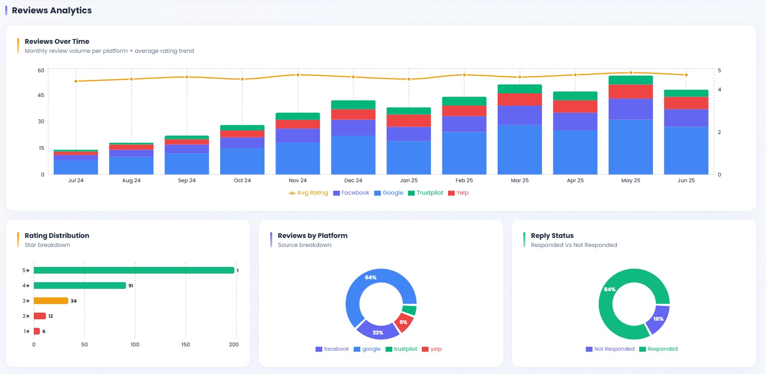This screenshot has width=766, height=374.
Task: Click the Yelp segment of the Jan 25 bar
Action: point(409,121)
